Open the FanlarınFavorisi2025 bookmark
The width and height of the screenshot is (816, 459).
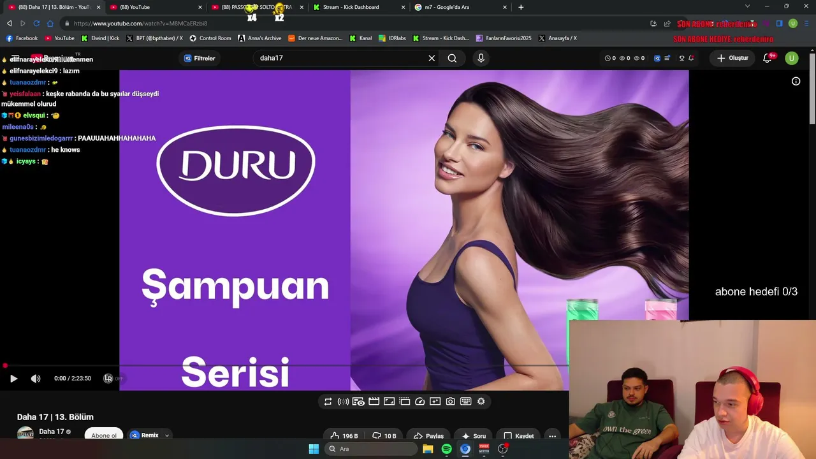pyautogui.click(x=504, y=38)
